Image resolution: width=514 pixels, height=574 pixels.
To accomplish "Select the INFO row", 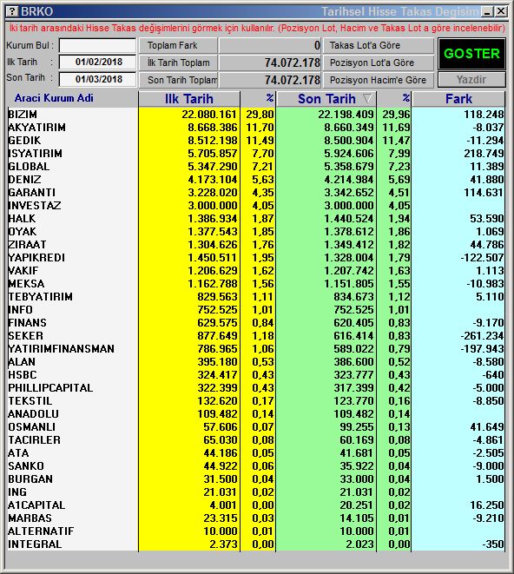I will click(x=256, y=310).
